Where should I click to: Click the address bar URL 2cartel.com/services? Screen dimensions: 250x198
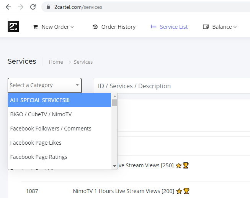pos(78,7)
